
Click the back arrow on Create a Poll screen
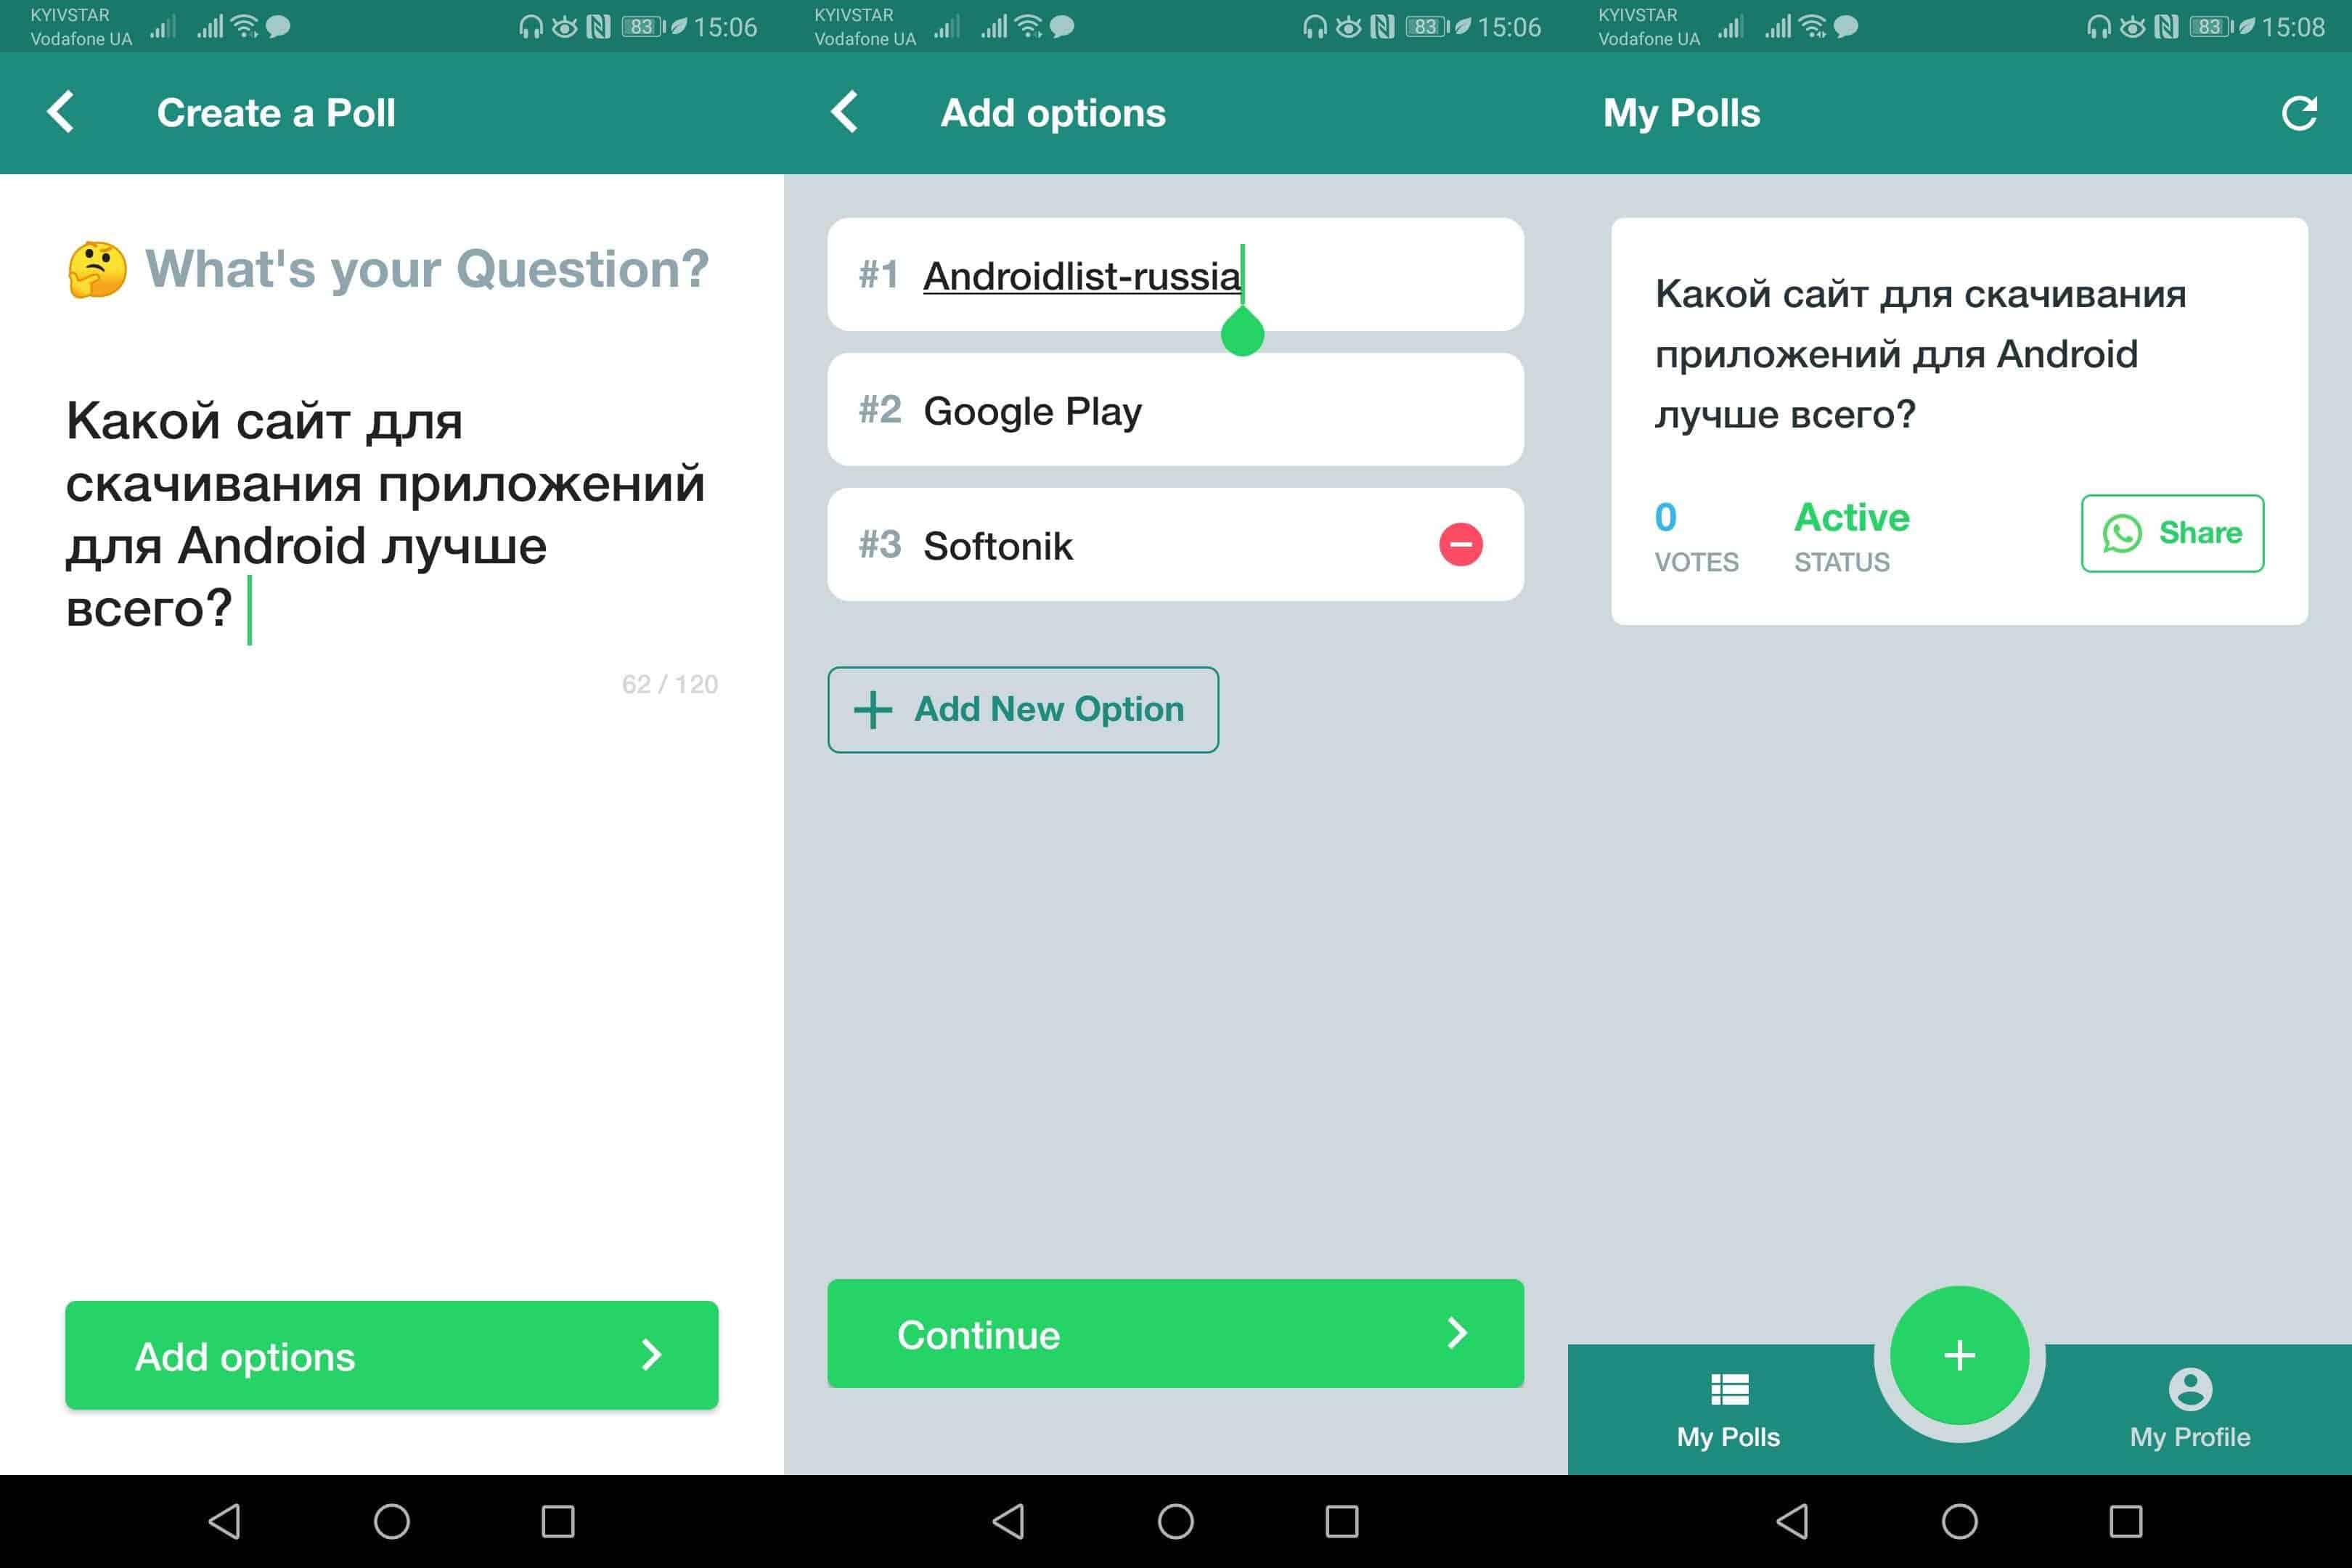pos(61,112)
